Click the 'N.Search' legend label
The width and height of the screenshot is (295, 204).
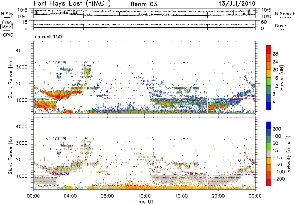click(x=285, y=14)
